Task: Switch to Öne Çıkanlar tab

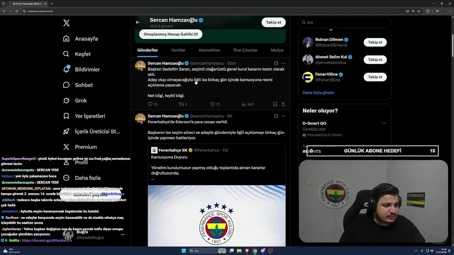Action: click(245, 50)
